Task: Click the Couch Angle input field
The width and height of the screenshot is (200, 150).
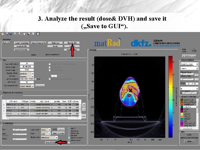Action: click(27, 70)
